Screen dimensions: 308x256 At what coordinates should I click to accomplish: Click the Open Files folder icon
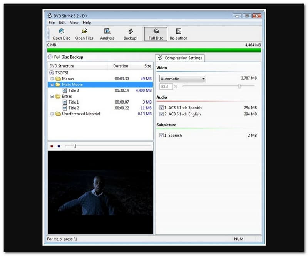tap(84, 32)
